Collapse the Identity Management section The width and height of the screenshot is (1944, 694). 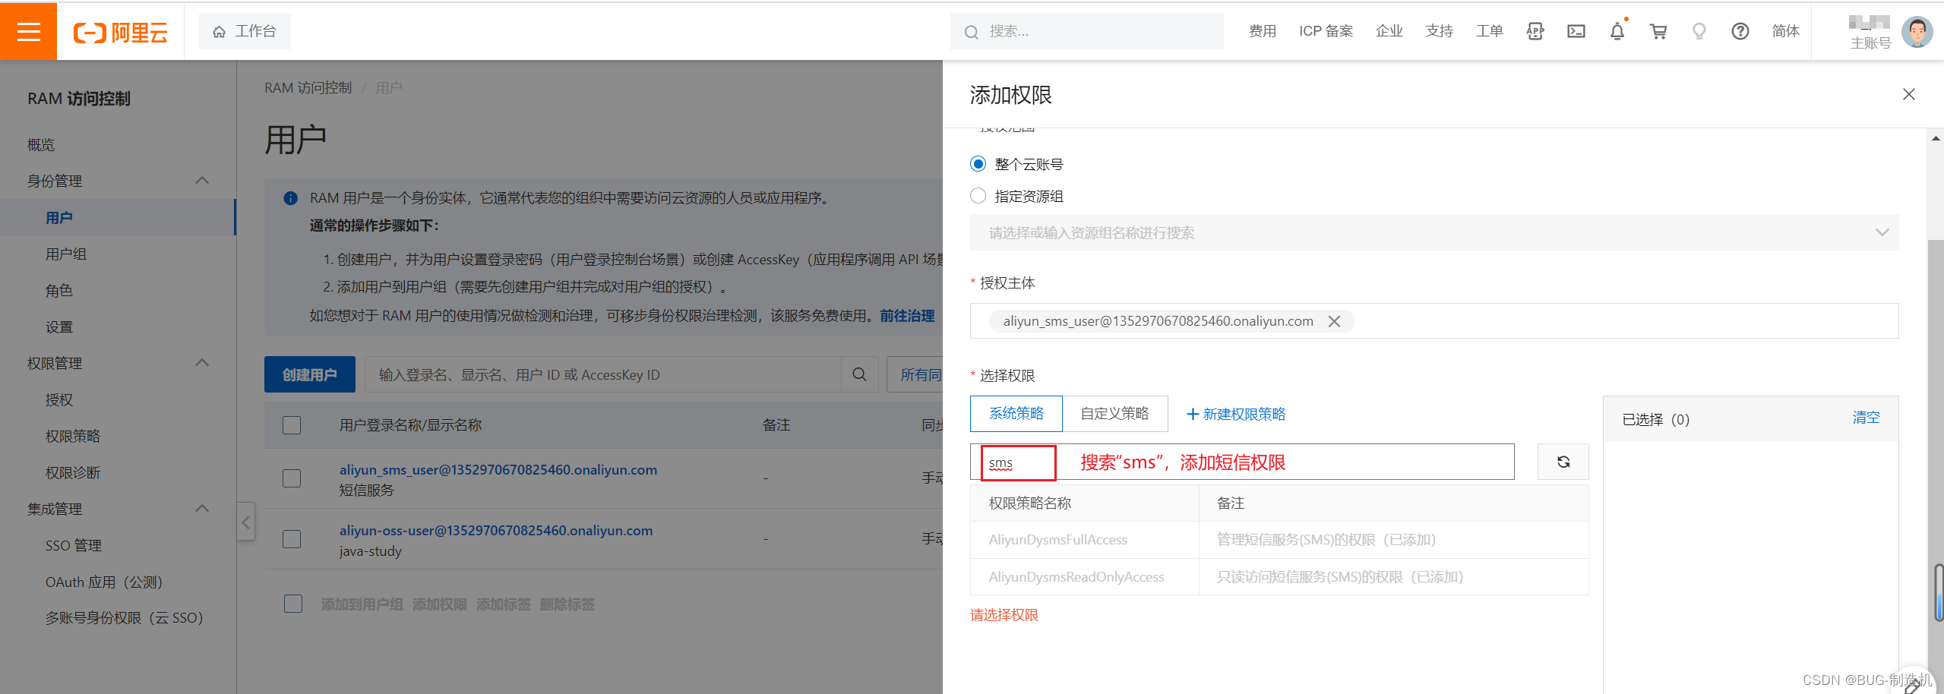point(202,181)
